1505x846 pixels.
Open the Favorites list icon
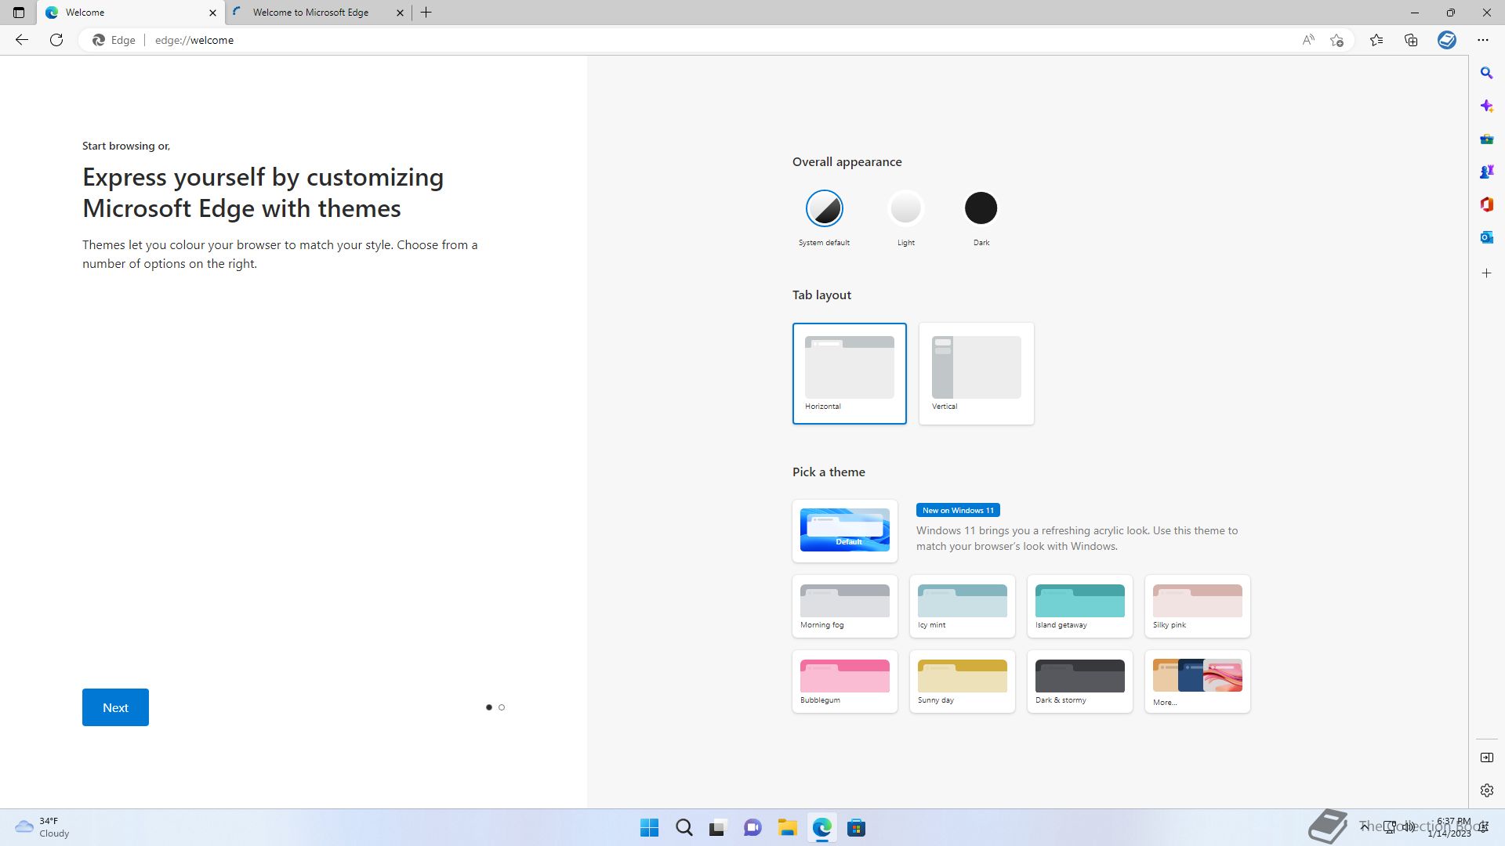(1376, 40)
